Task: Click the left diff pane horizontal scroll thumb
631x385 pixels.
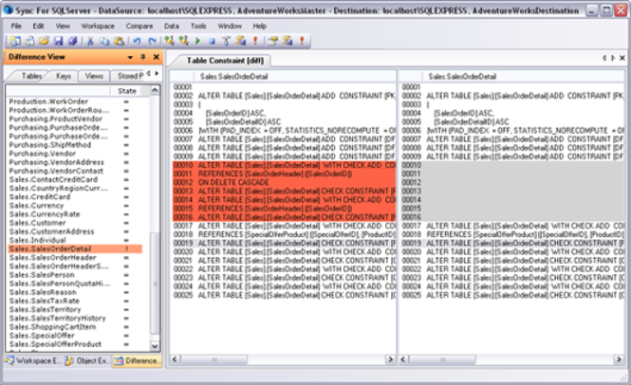Action: (x=214, y=359)
